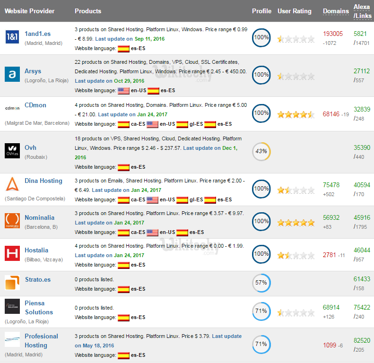Click domains count 193005
Screen dimensions: 374x363
coord(333,34)
